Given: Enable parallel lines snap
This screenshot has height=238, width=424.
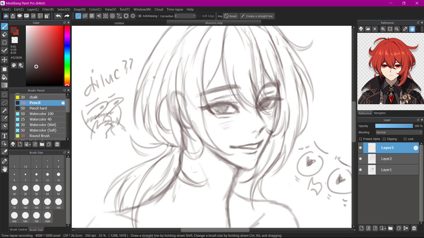Looking at the screenshot, I should point(85,16).
